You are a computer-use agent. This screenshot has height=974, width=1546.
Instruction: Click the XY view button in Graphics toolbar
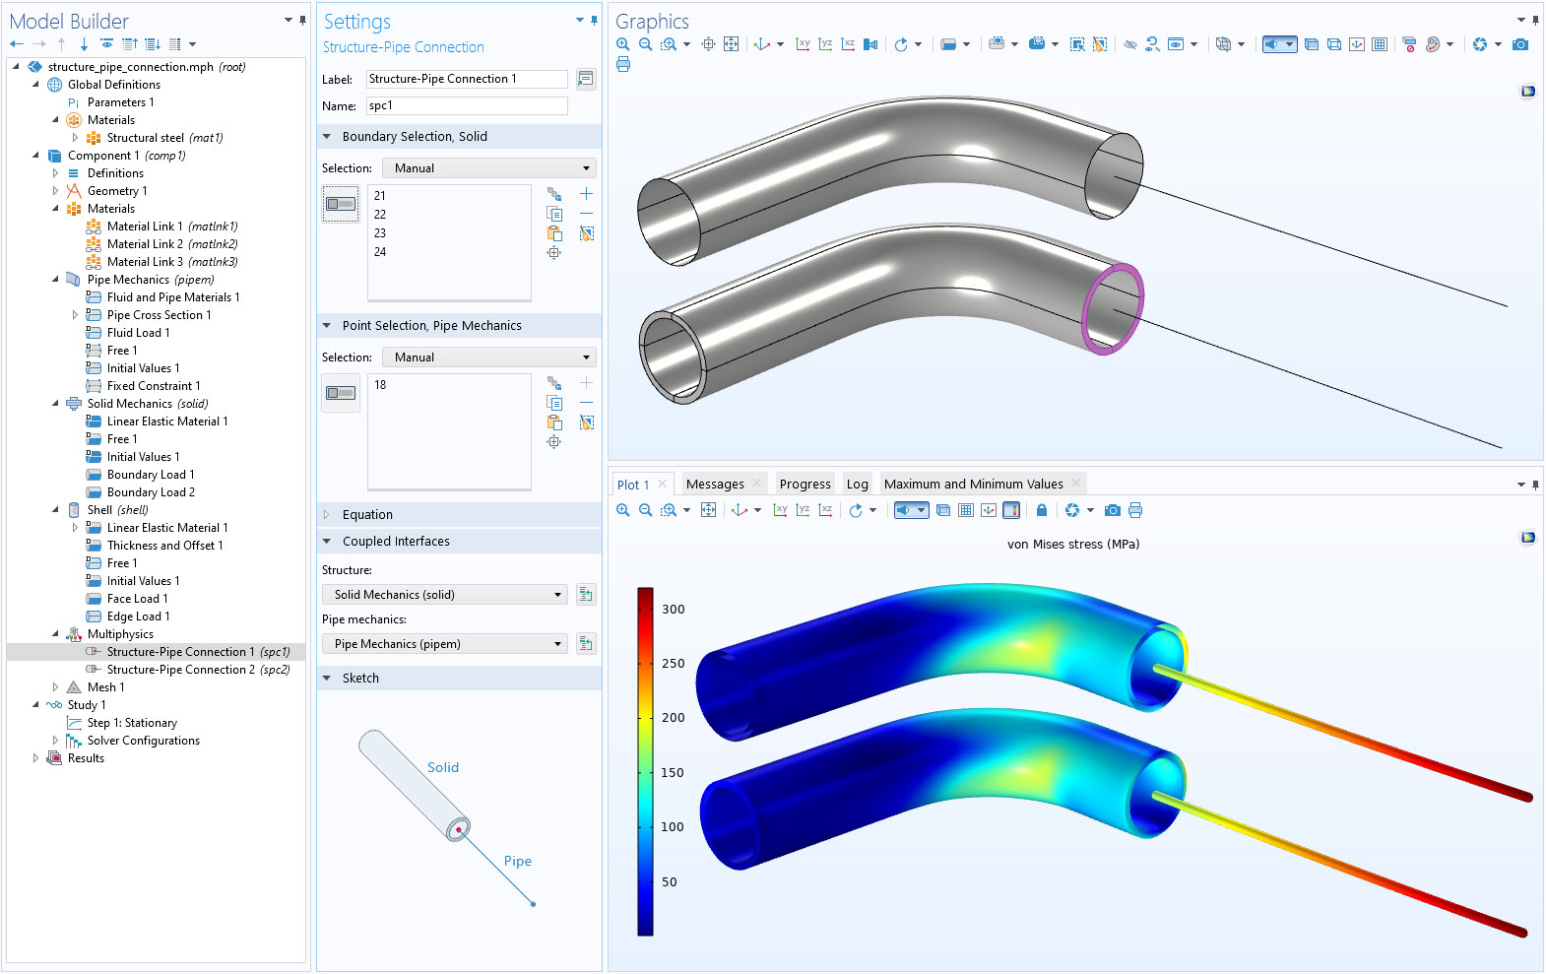pyautogui.click(x=803, y=44)
